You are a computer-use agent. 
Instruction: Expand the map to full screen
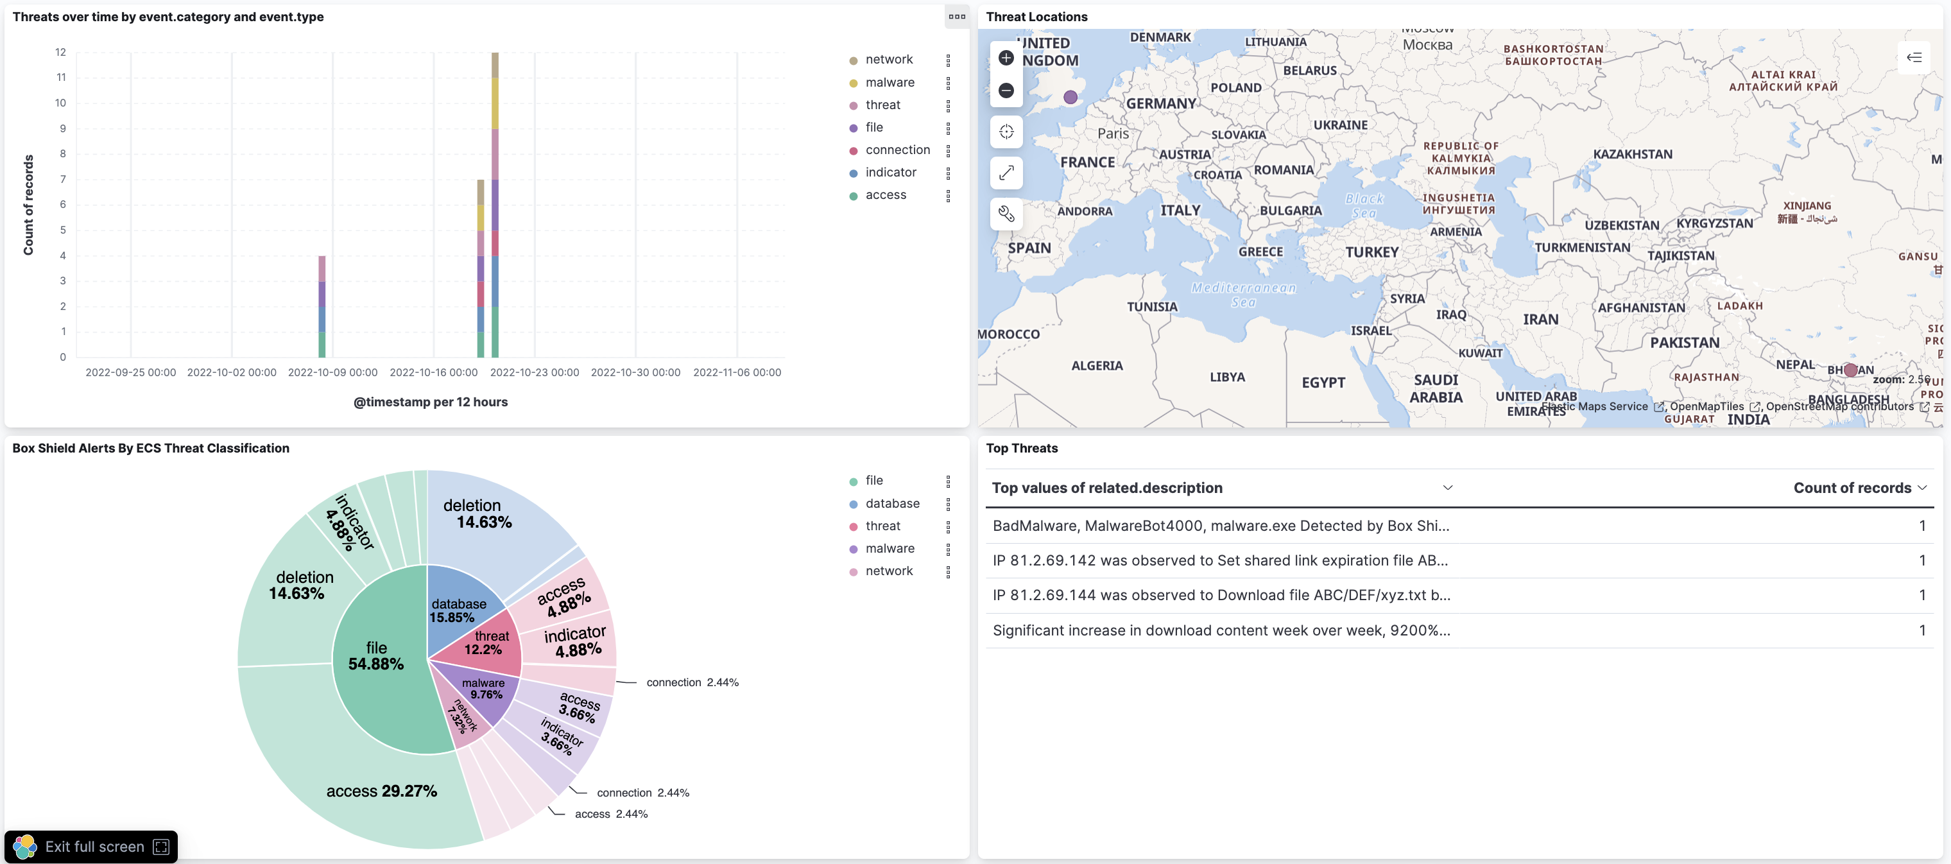[x=1006, y=173]
